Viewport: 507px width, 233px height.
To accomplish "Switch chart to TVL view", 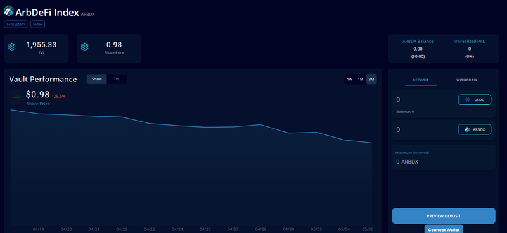I will click(x=117, y=79).
